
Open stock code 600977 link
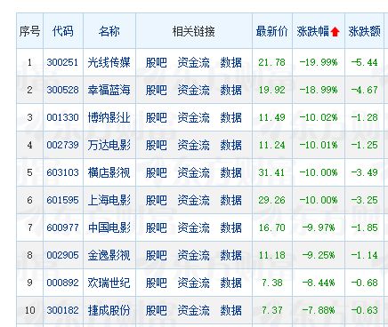62,227
